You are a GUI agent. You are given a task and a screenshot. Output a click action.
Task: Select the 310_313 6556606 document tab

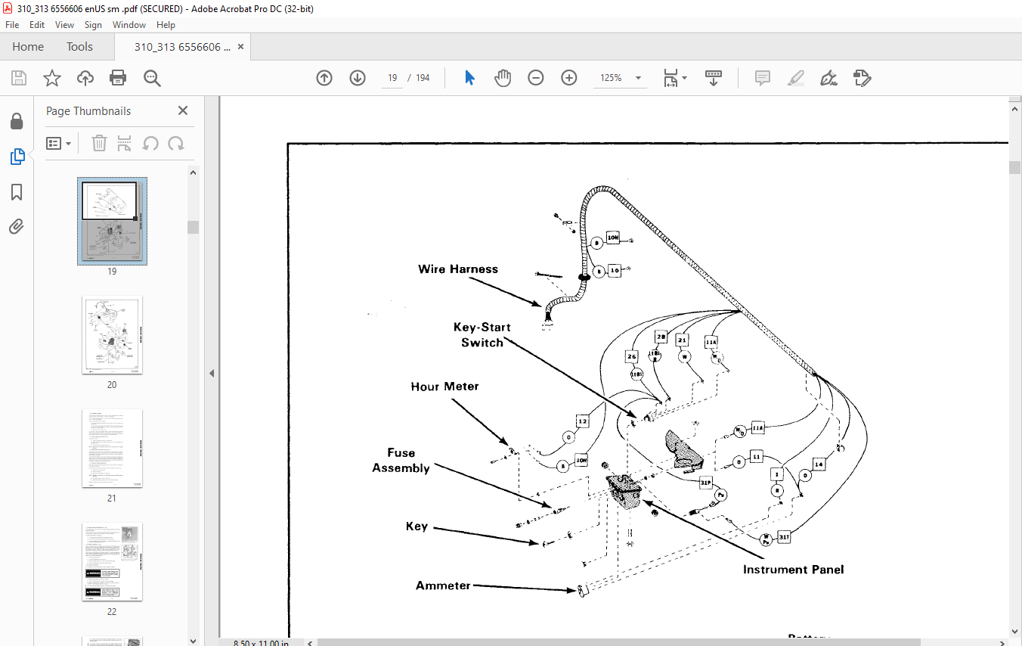tap(182, 47)
